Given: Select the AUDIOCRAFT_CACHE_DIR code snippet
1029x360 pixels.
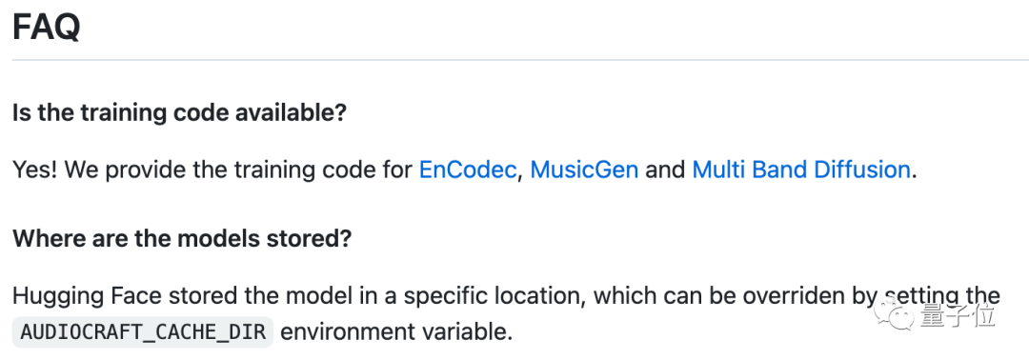Looking at the screenshot, I should click(142, 331).
